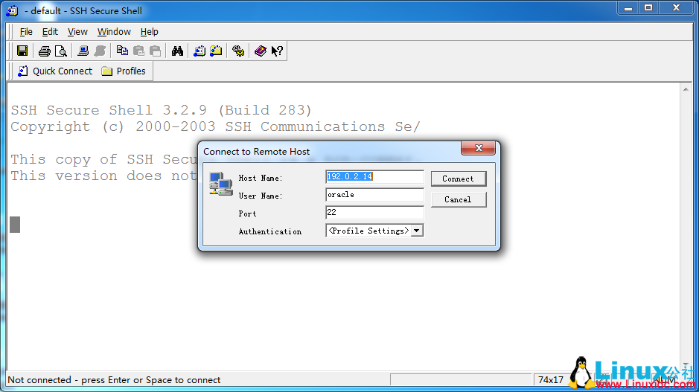Screen dimensions: 699x392
Task: Open New File Transfer Window icon
Action: [216, 51]
